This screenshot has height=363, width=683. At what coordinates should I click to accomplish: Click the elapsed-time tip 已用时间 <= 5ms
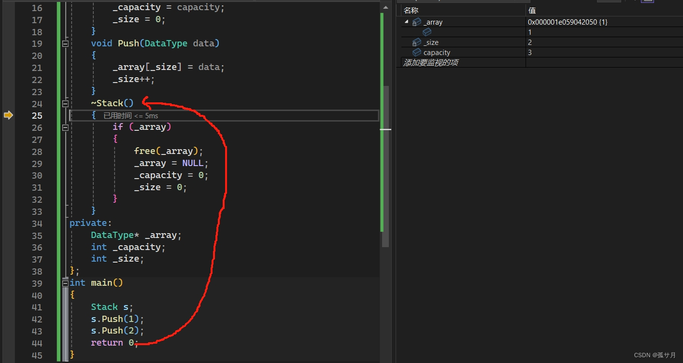pyautogui.click(x=131, y=116)
